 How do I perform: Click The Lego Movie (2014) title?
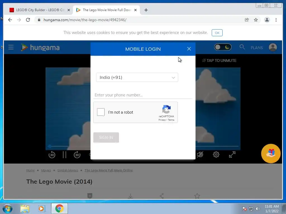[59, 182]
